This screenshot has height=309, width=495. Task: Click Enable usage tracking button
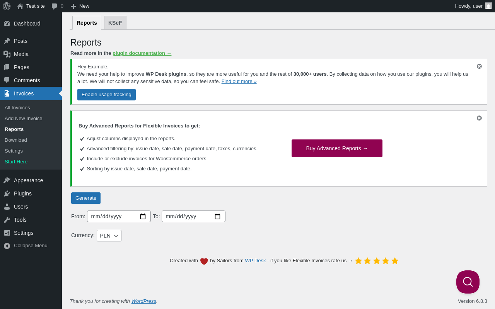(106, 95)
